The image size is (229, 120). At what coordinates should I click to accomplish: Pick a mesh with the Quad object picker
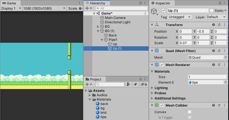tap(226, 57)
